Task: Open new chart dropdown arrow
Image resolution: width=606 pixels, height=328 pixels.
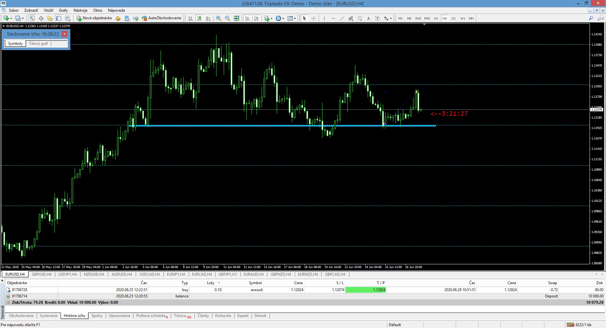Action: [11, 18]
